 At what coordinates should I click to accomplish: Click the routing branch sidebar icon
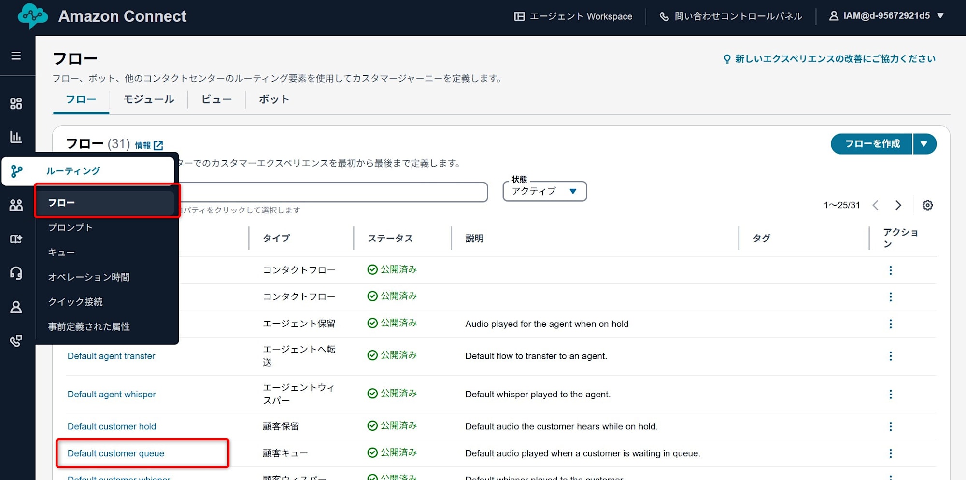[x=16, y=171]
